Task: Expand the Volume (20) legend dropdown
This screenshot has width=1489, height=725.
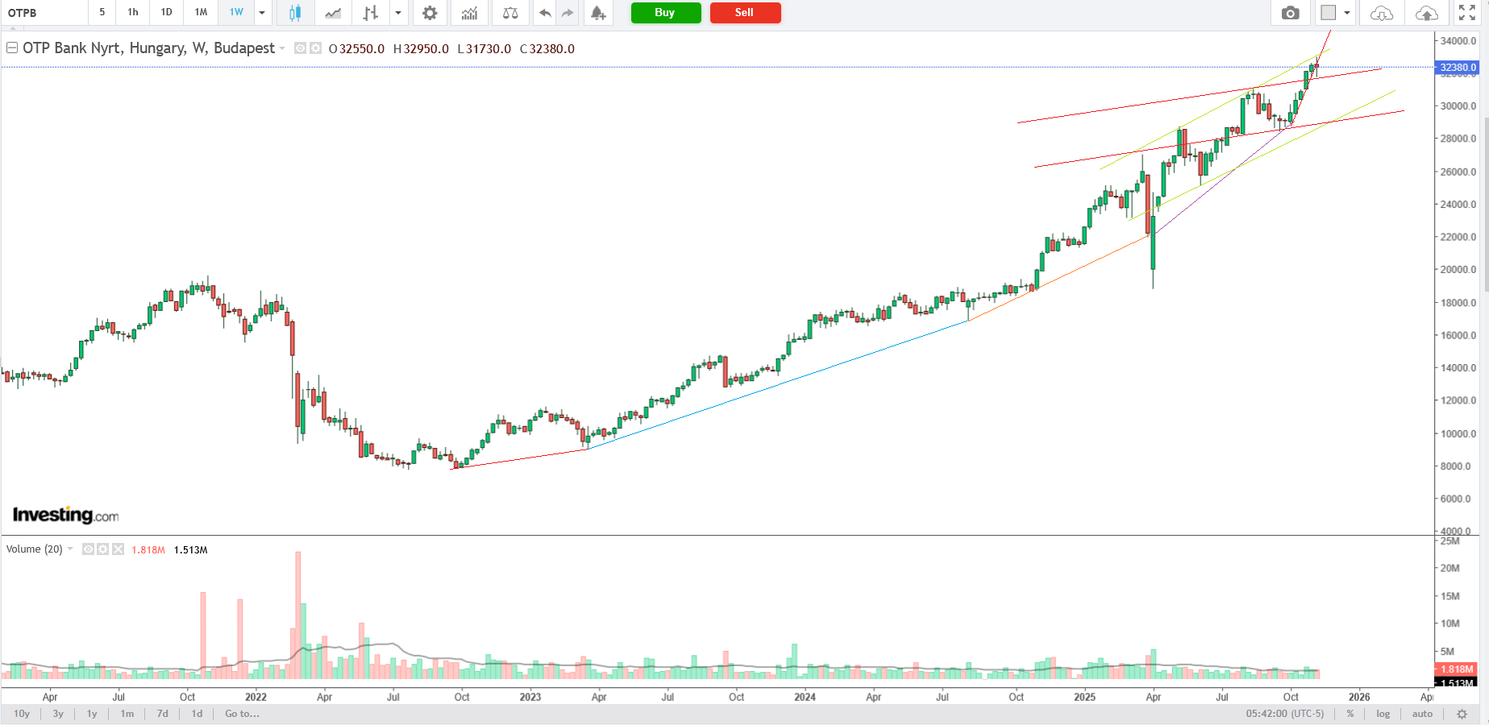Action: 71,549
